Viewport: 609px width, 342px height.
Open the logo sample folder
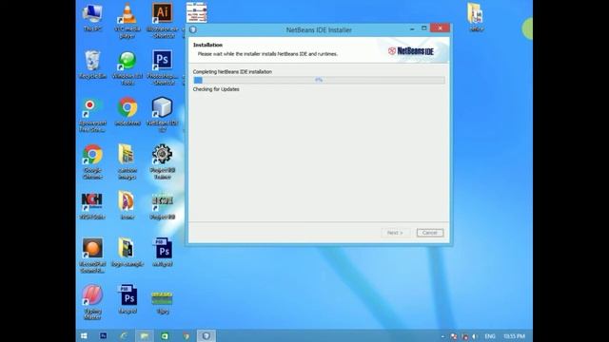pyautogui.click(x=128, y=253)
